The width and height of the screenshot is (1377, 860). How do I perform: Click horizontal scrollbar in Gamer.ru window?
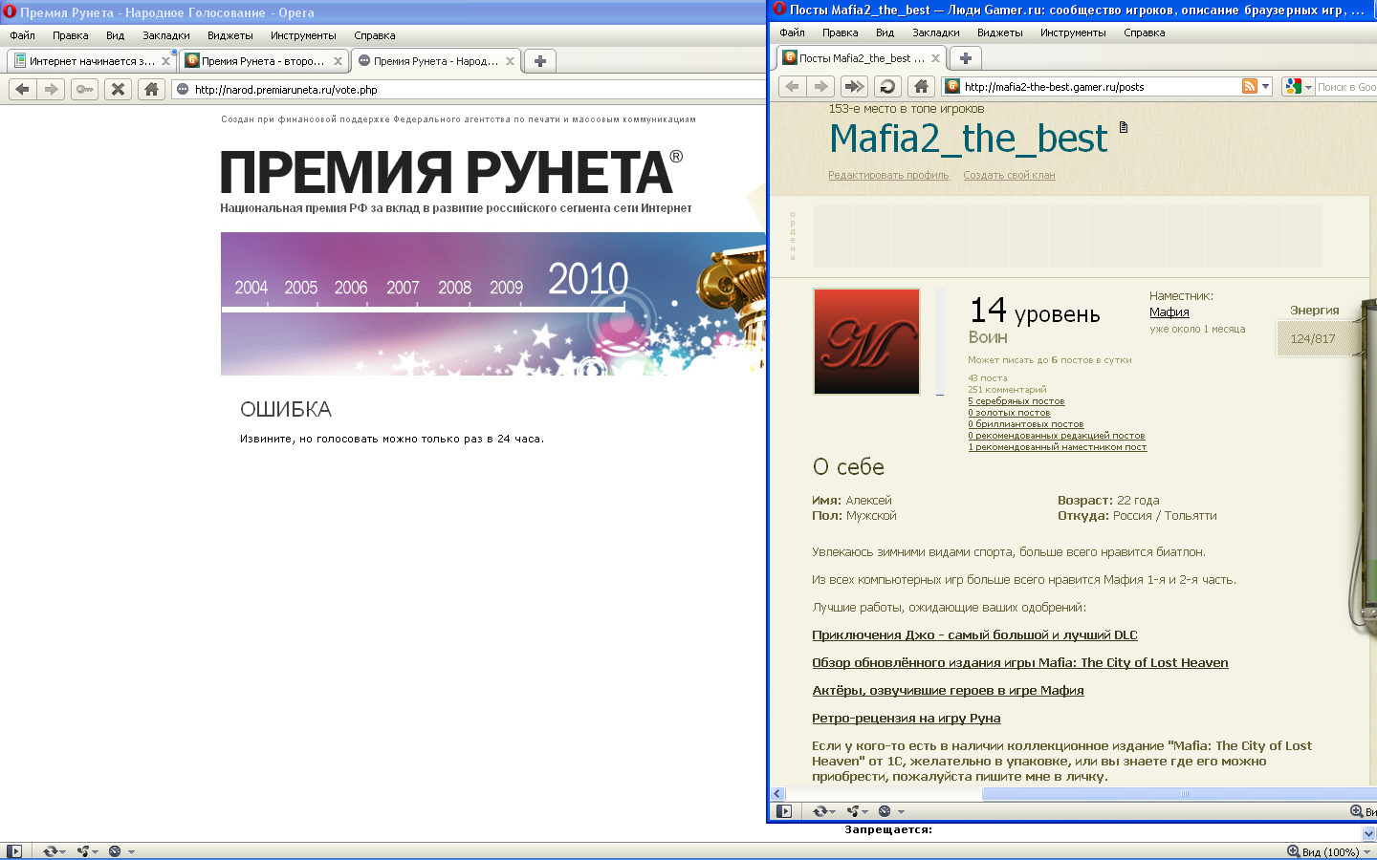tap(1181, 794)
